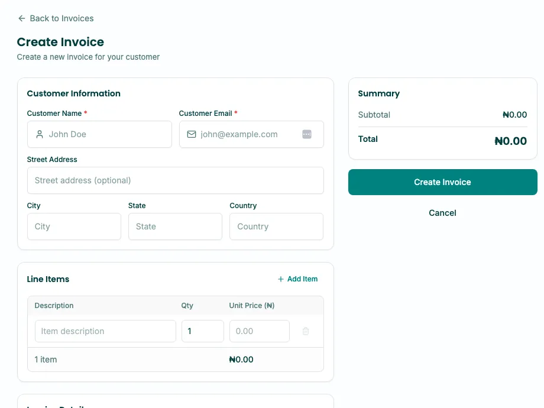Cancel invoice creation

[442, 213]
